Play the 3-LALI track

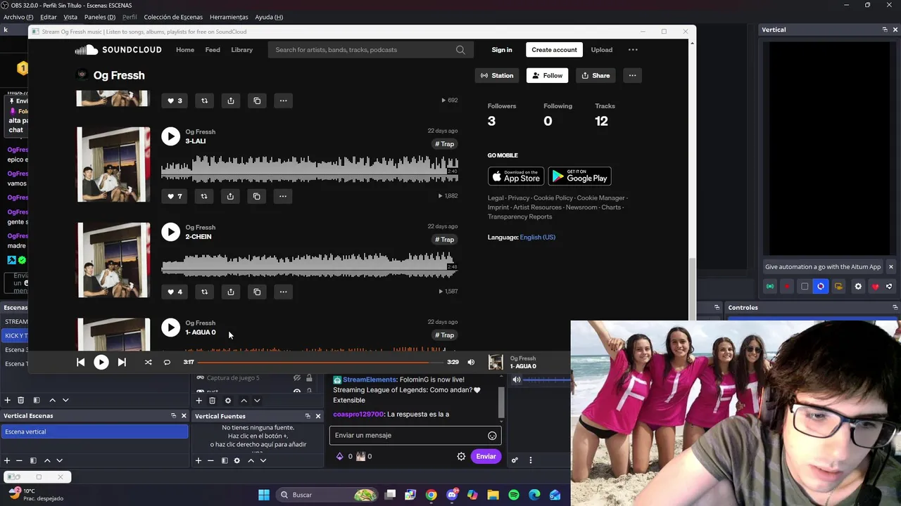(x=170, y=136)
